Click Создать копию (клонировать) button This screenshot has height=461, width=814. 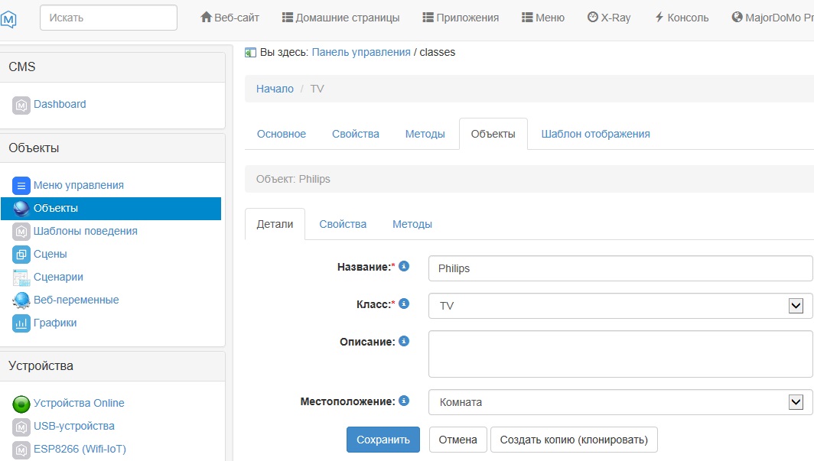[573, 440]
